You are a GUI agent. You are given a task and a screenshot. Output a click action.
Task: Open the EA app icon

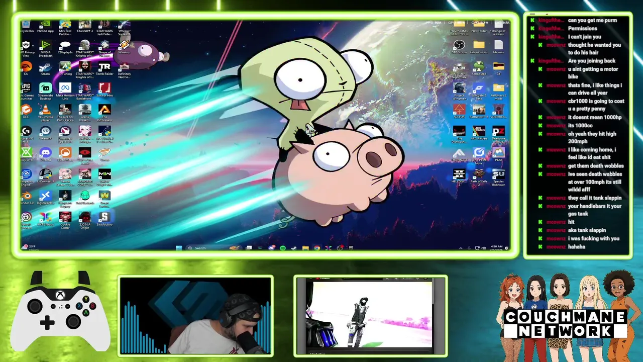pos(26,69)
